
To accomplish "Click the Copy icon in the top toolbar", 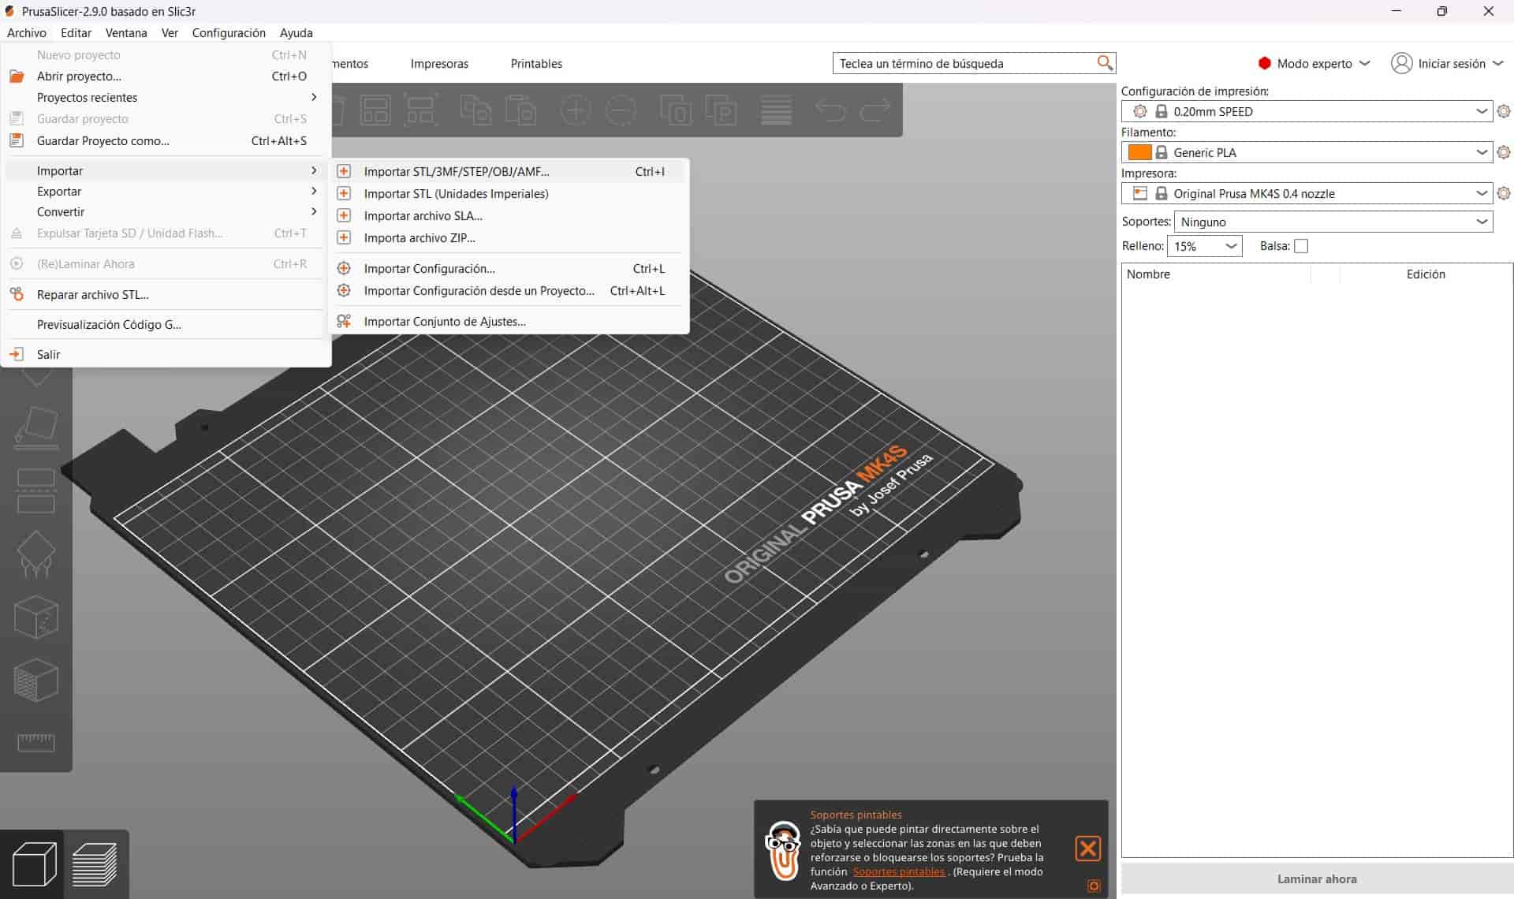I will point(475,110).
